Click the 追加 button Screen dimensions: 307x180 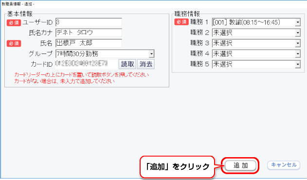(240, 165)
